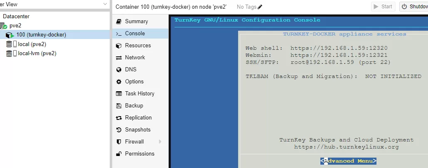Expand the Firewall submenu arrow

point(160,141)
